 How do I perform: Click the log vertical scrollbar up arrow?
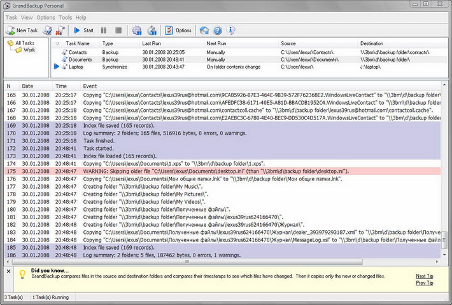tap(444, 85)
